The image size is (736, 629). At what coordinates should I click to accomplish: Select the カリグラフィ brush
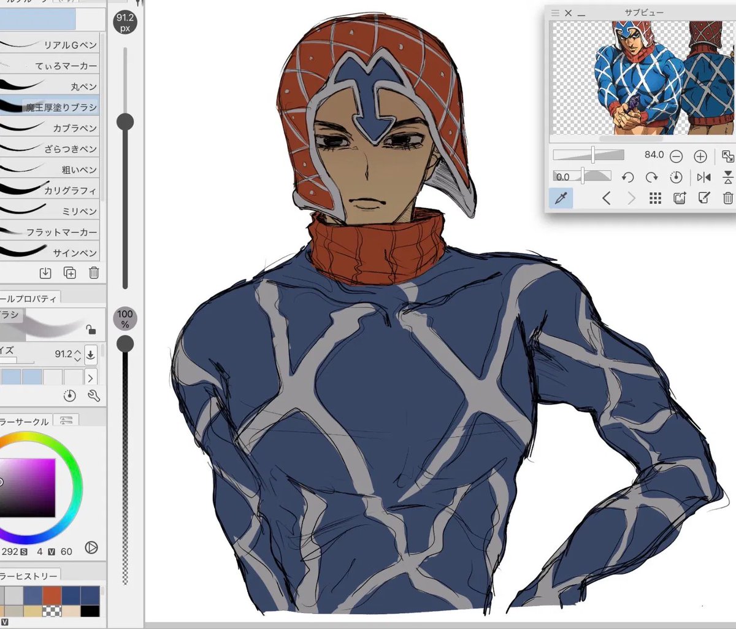click(x=49, y=190)
